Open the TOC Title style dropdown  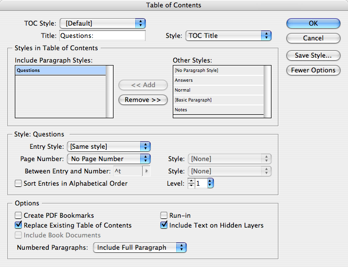[x=229, y=35]
